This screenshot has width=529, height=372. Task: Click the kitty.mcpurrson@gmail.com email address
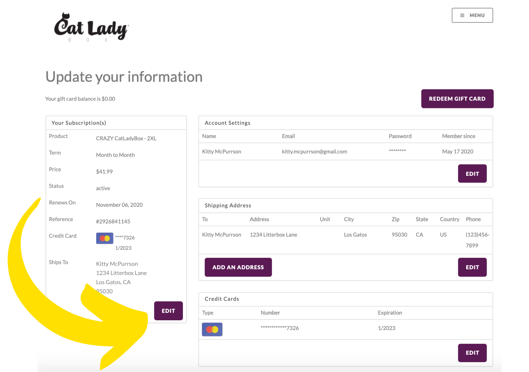click(x=314, y=152)
